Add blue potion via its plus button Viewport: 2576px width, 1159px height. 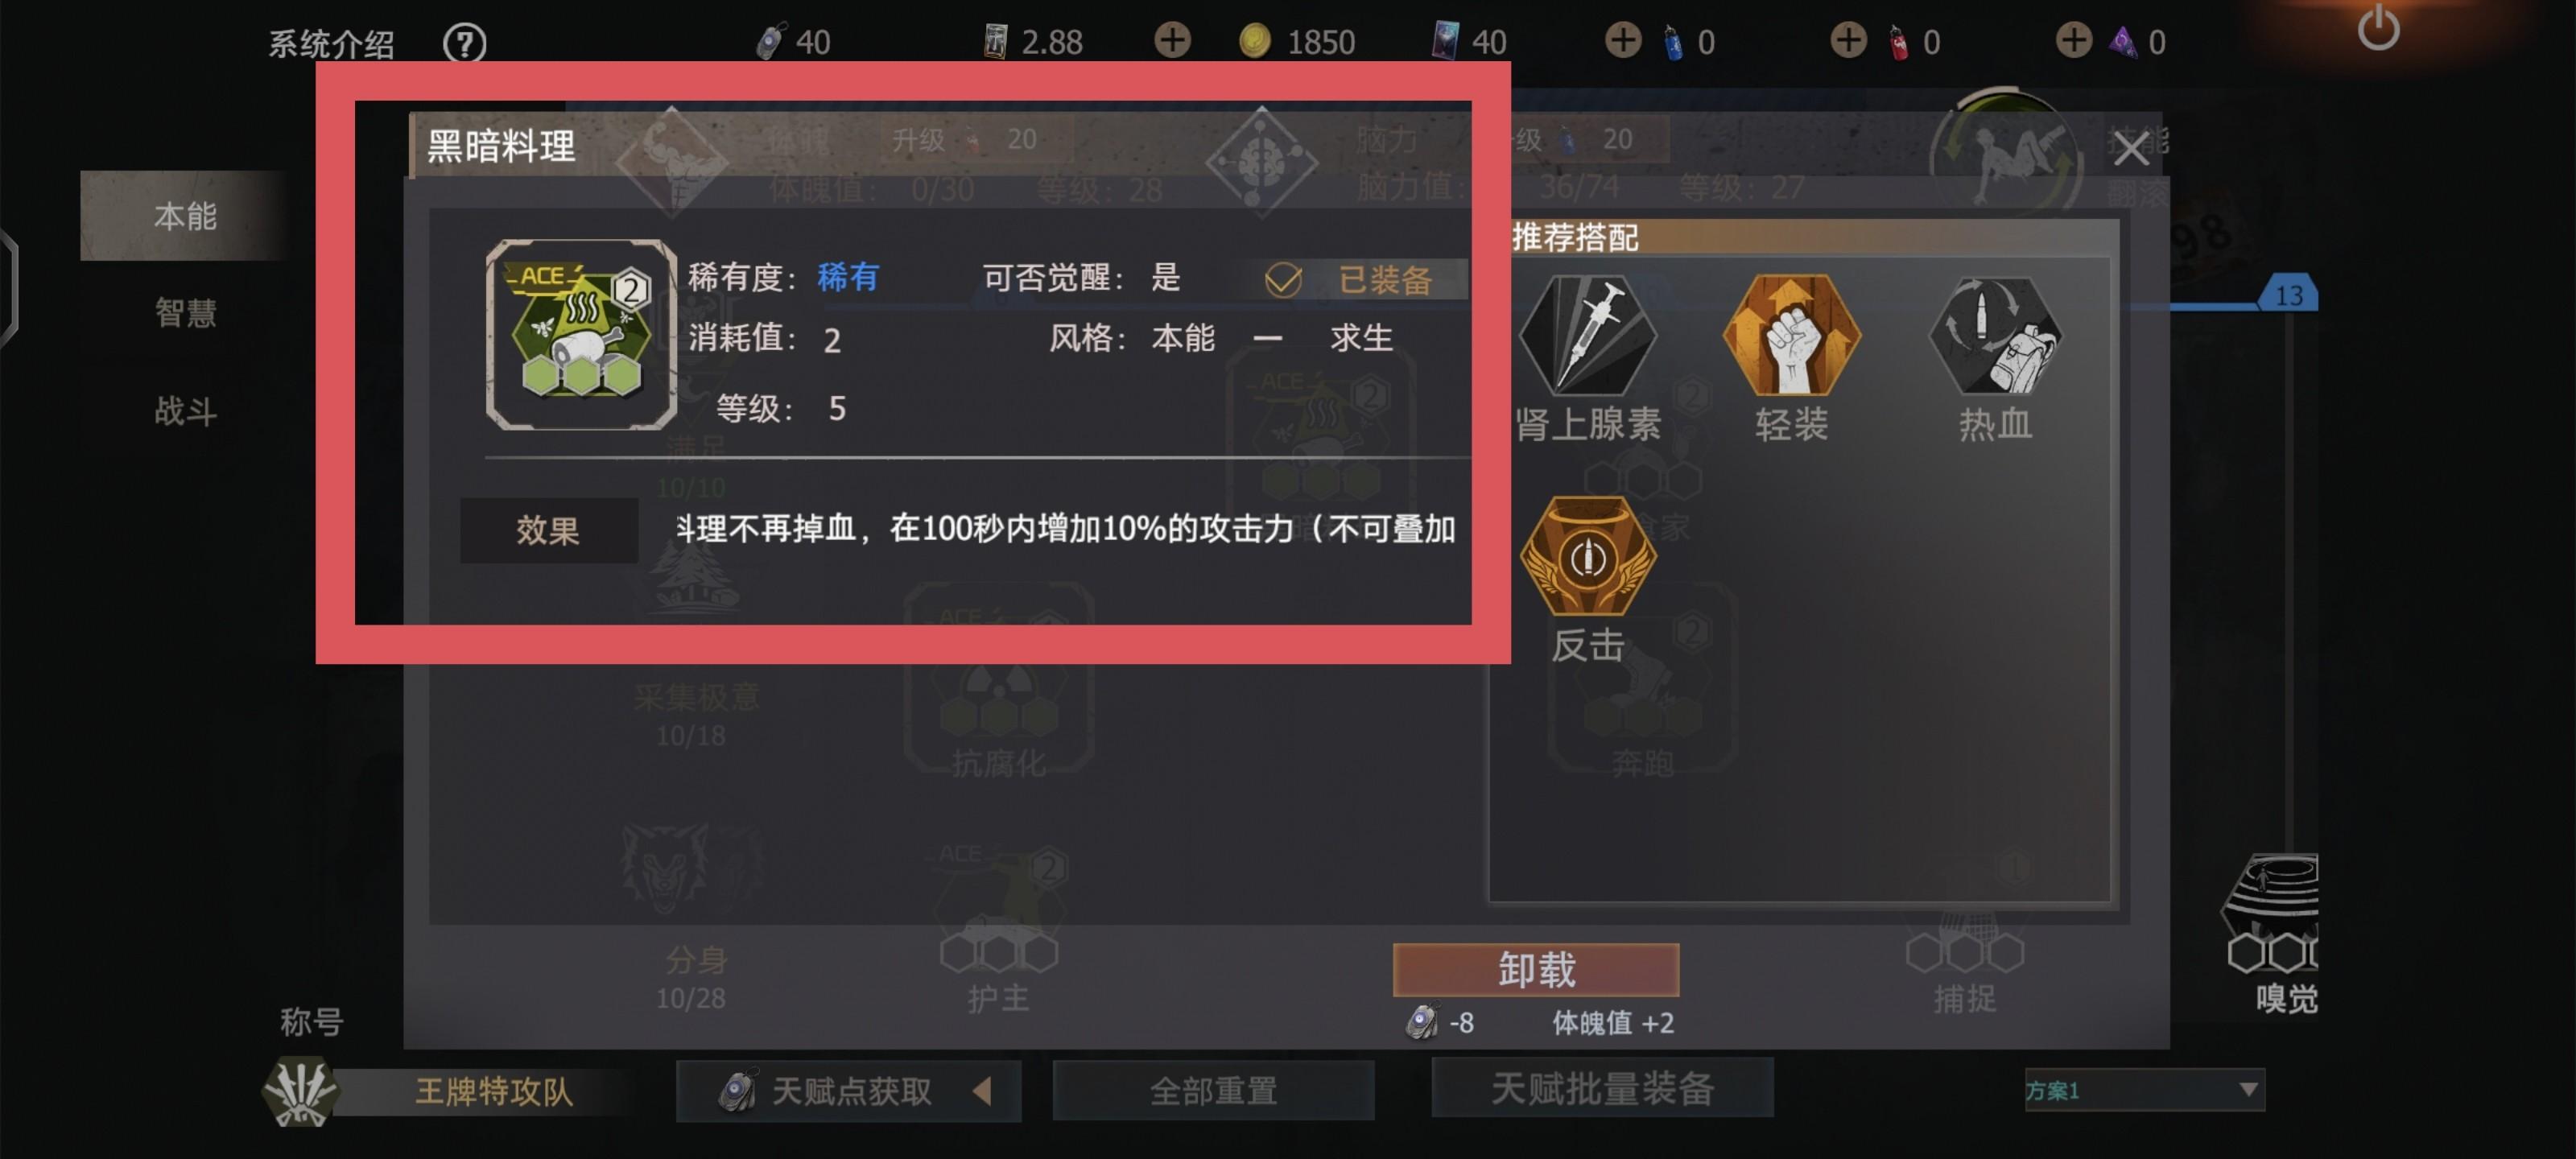click(x=1622, y=41)
